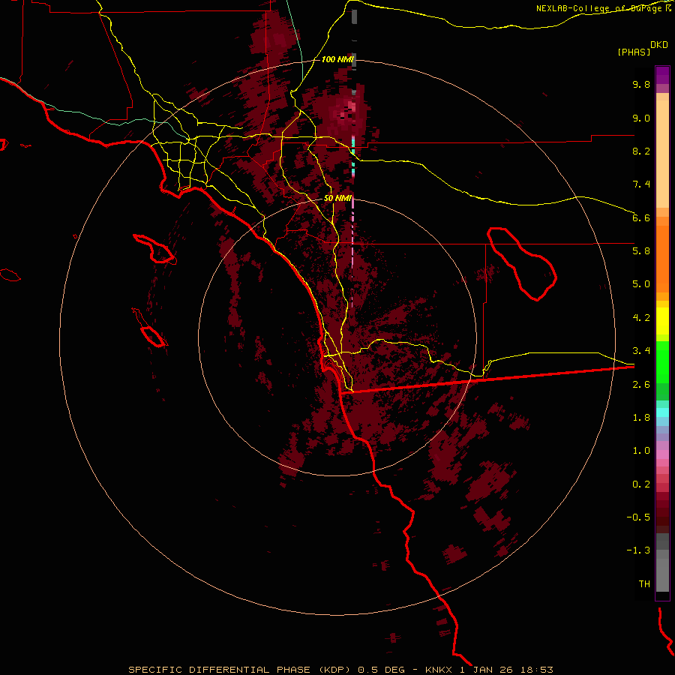The image size is (675, 675).
Task: Pick the orange segment of the color bar
Action: click(662, 258)
